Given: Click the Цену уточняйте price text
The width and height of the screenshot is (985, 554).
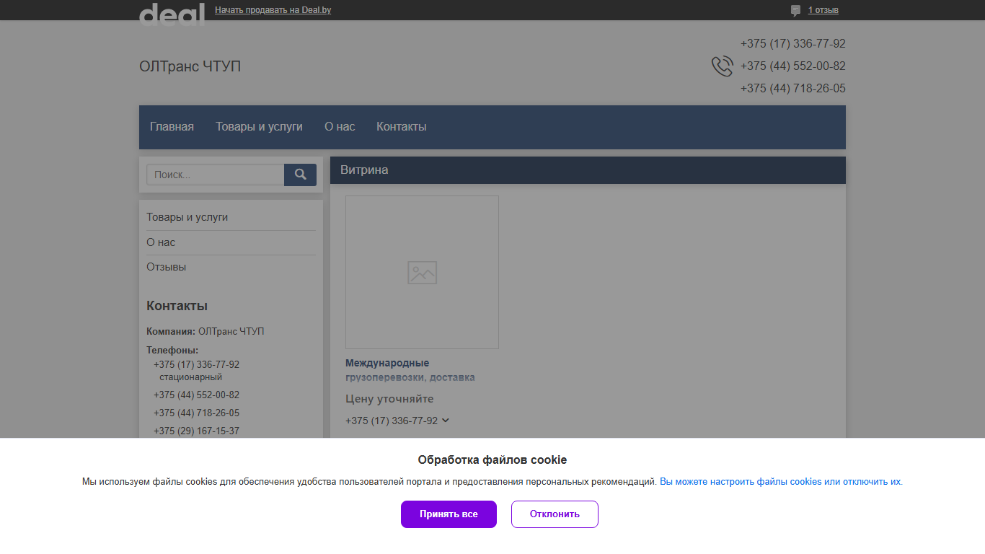Looking at the screenshot, I should point(389,399).
